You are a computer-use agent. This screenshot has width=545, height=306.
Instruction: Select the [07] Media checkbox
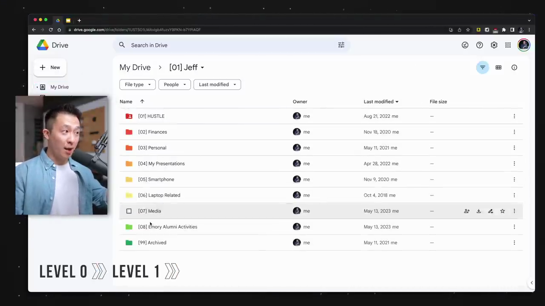[x=129, y=211]
